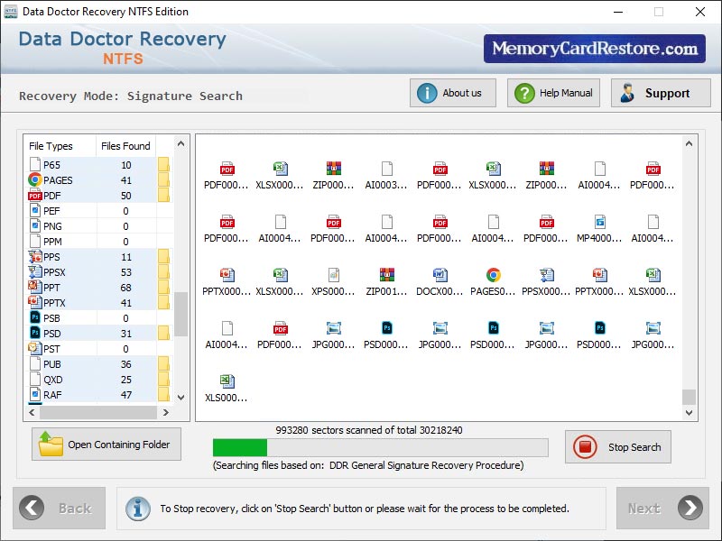Open the MP4000 video file icon
Image resolution: width=722 pixels, height=541 pixels.
[x=599, y=225]
